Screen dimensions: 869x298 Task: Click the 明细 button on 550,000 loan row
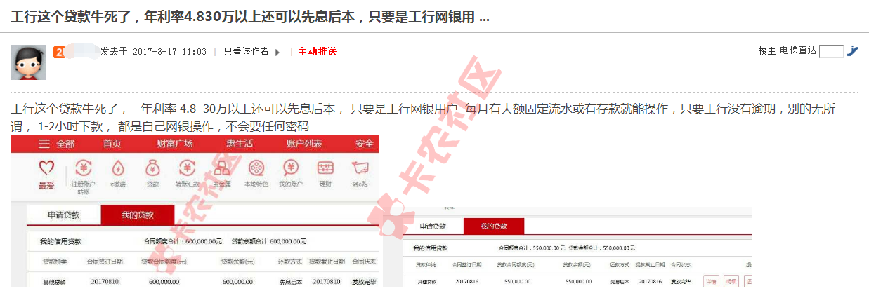(x=731, y=281)
